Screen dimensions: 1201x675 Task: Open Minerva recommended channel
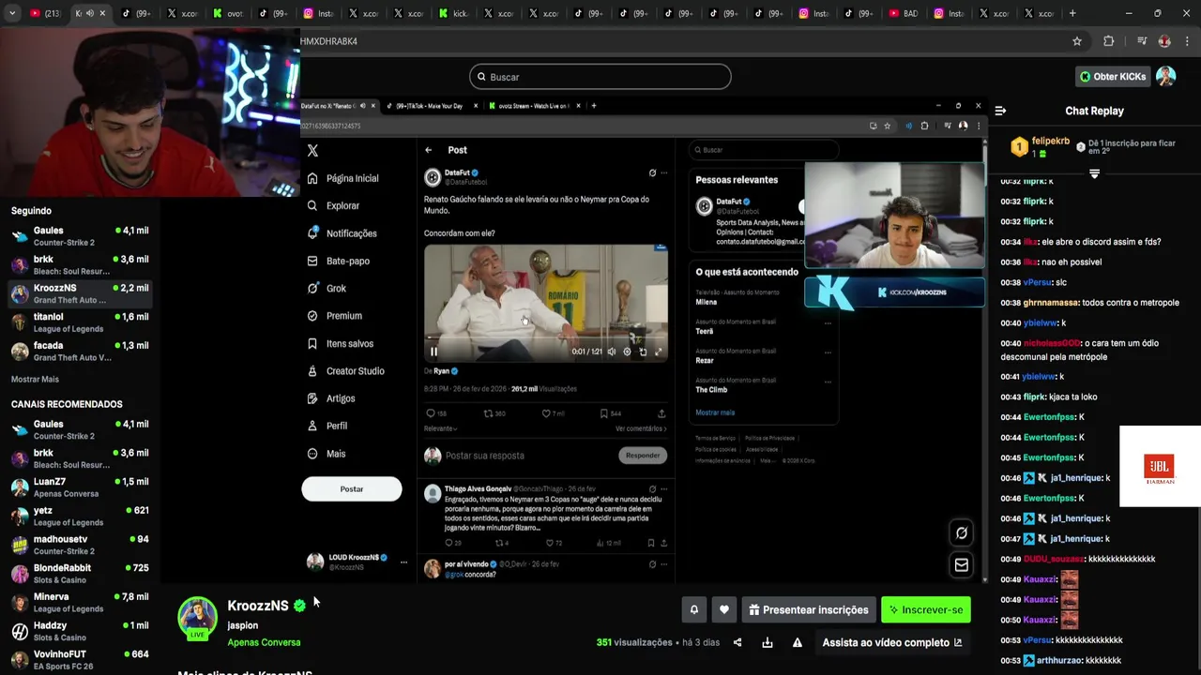pos(80,602)
